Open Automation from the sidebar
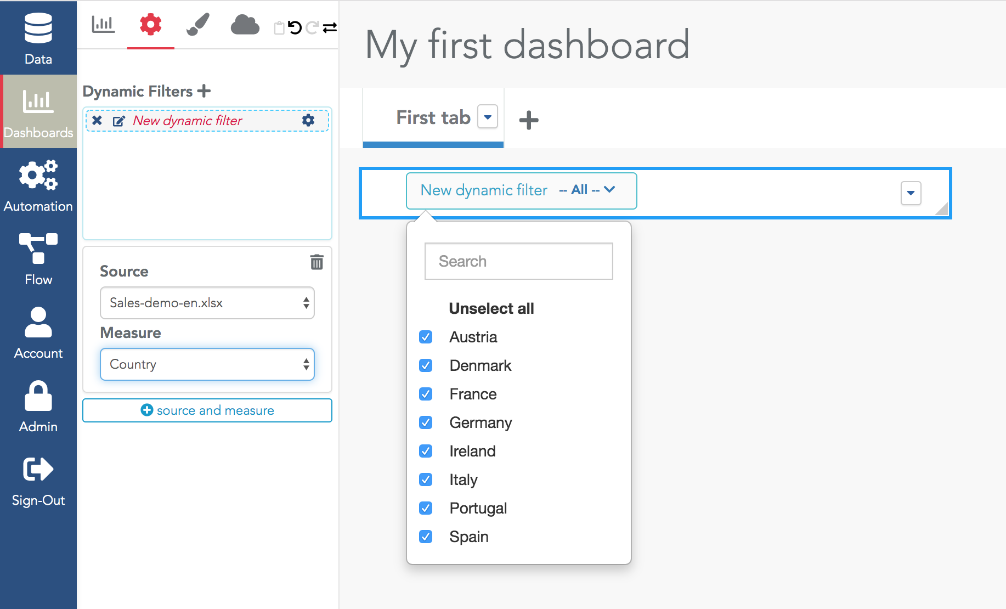 click(x=38, y=185)
